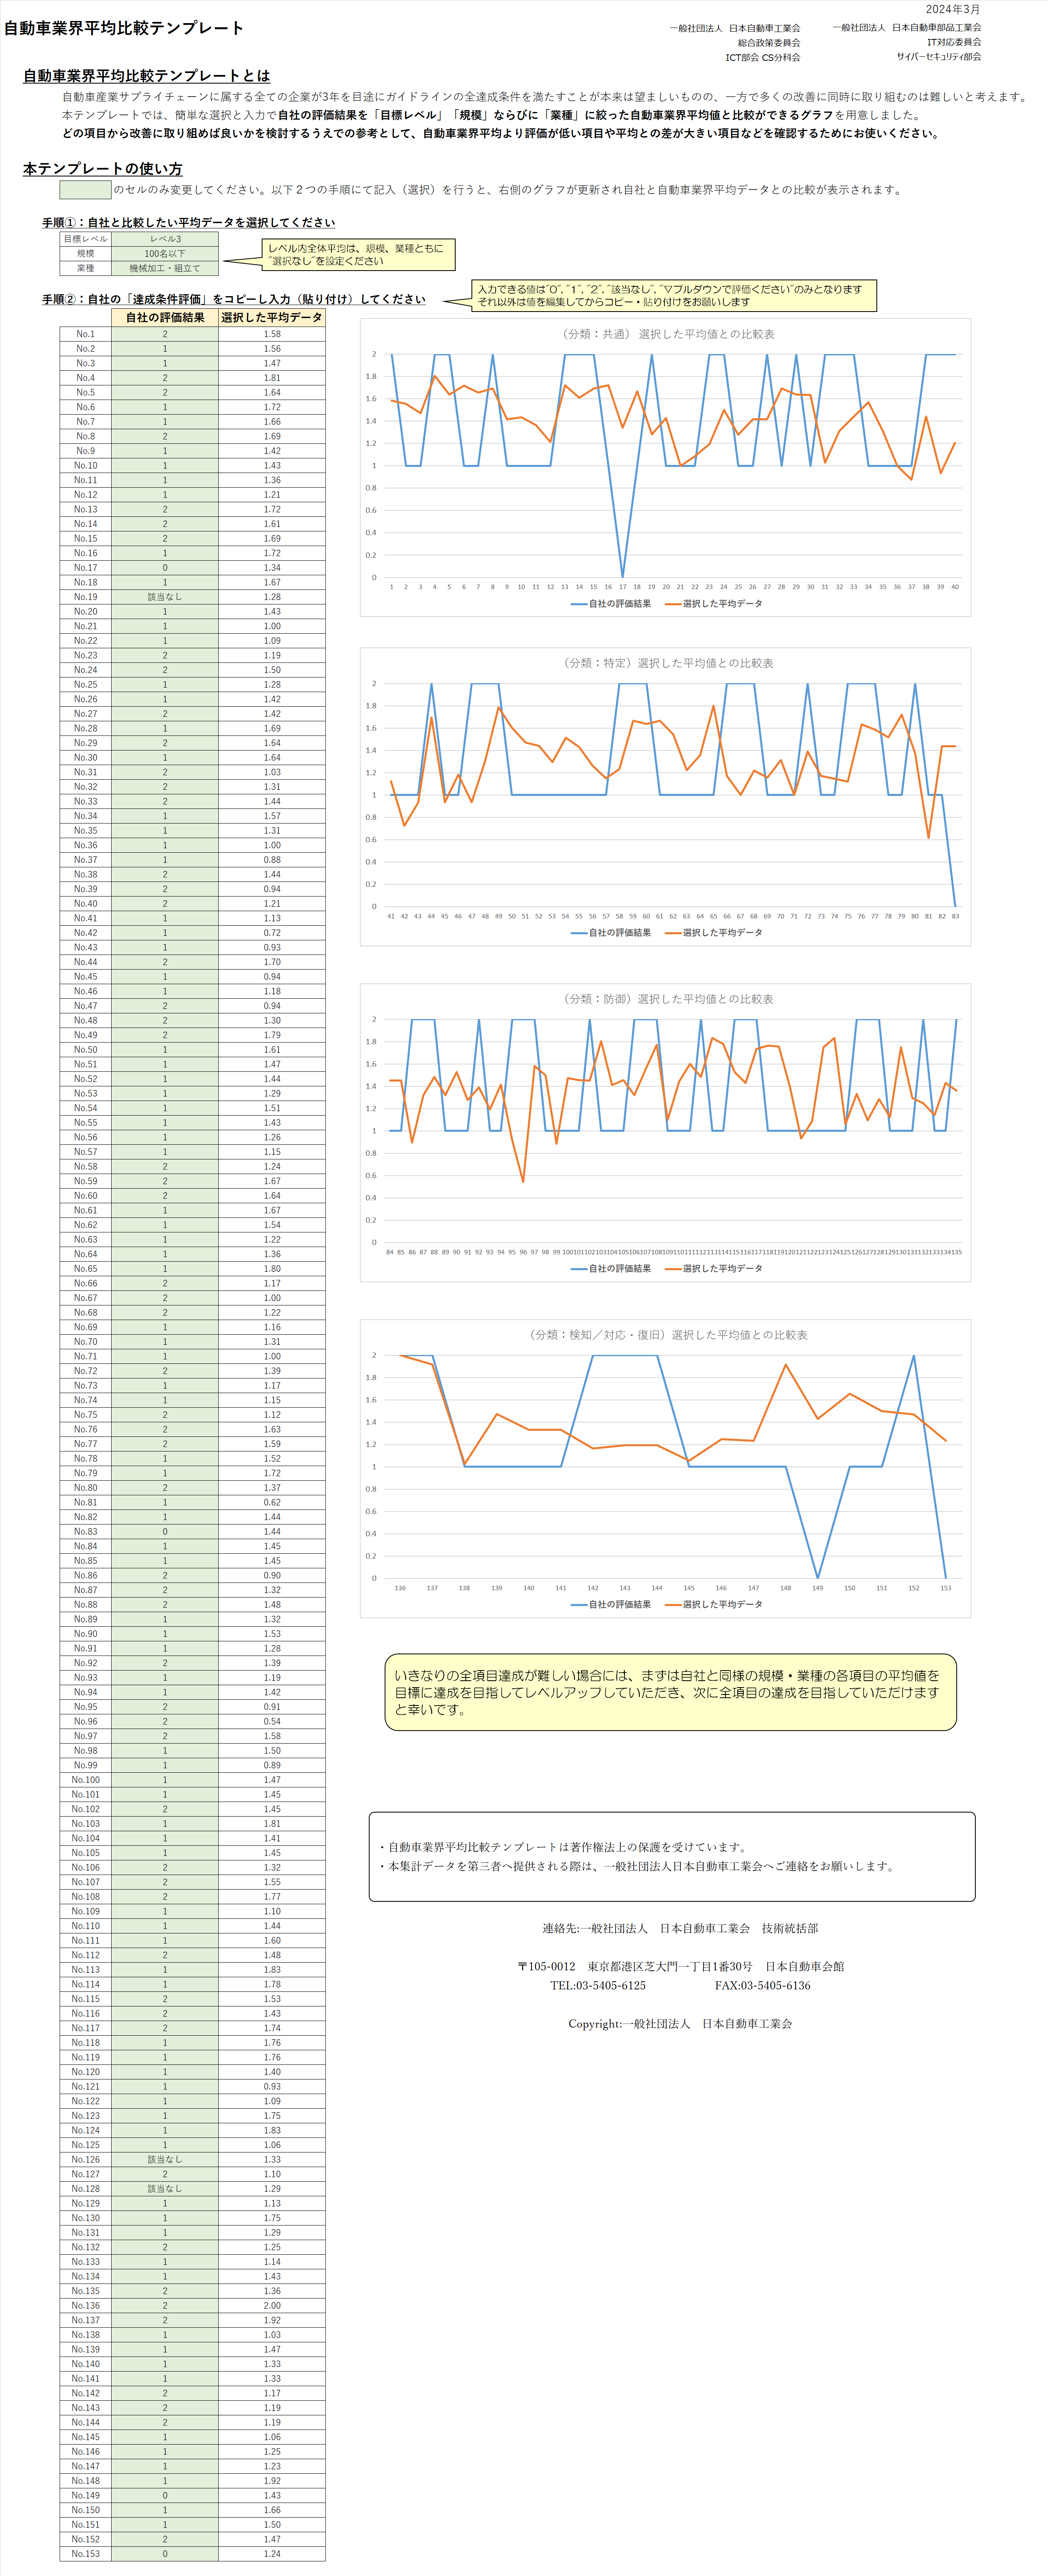Click the サイバーセキュリティ部会 text

939,57
